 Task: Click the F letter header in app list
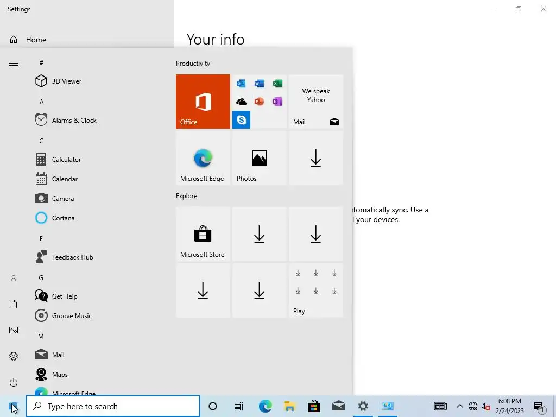pyautogui.click(x=41, y=239)
